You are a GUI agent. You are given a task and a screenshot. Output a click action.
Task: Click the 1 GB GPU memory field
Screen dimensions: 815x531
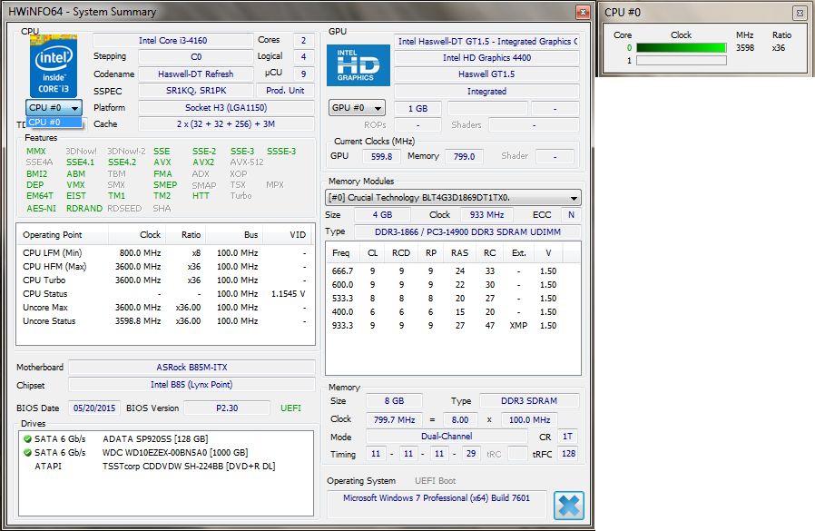point(417,109)
